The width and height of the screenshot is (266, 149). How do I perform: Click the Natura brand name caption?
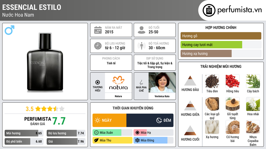pyautogui.click(x=118, y=96)
